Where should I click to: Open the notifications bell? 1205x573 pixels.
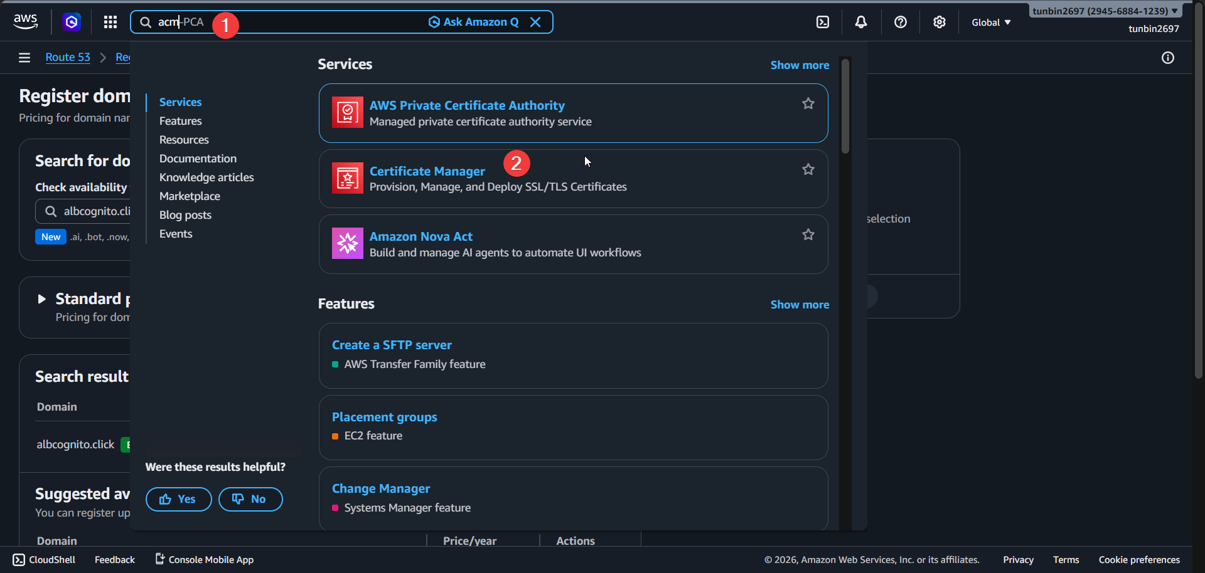(860, 22)
